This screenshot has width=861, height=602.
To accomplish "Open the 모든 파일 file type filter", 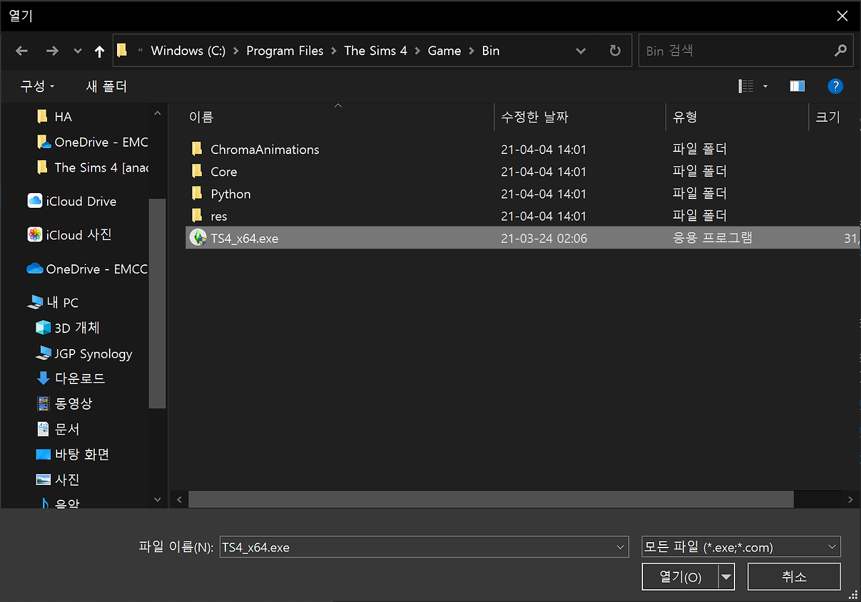I will coord(741,547).
